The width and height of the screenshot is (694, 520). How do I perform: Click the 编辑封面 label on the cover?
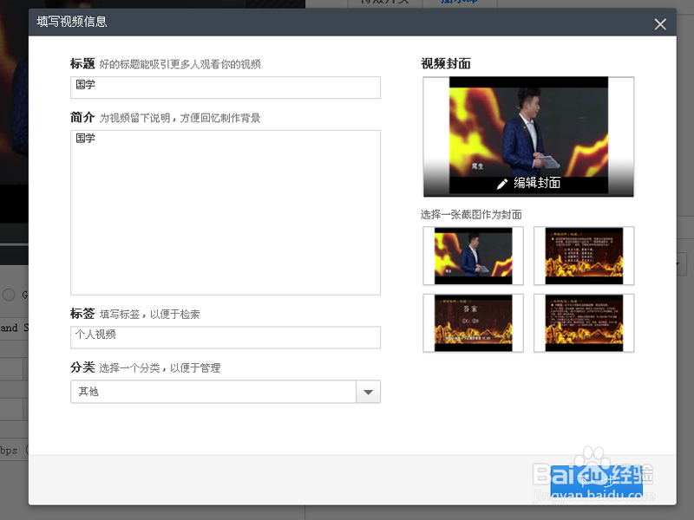pos(537,183)
